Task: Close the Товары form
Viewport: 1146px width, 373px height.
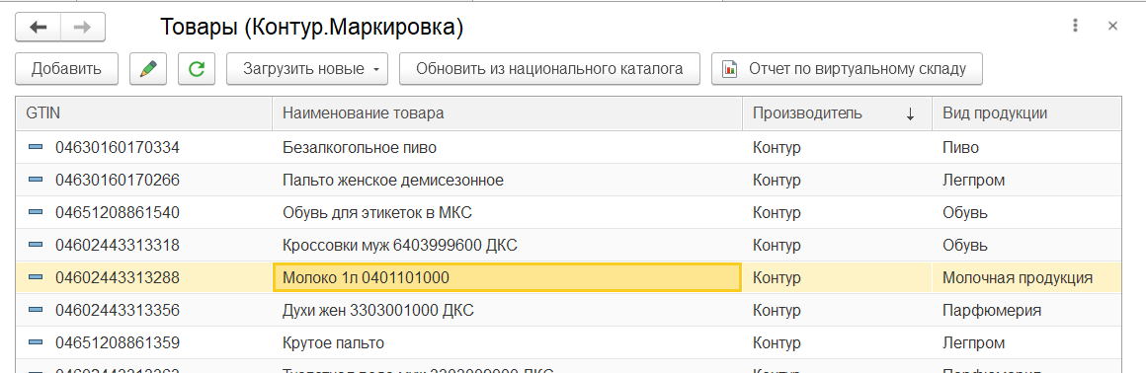Action: (1113, 27)
